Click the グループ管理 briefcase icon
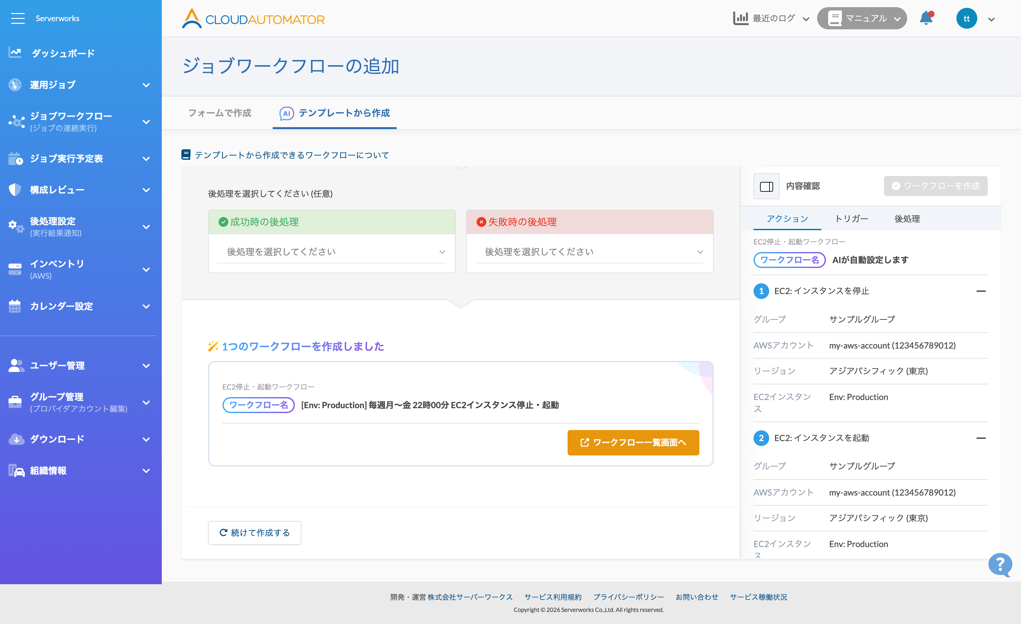This screenshot has height=624, width=1021. point(15,402)
